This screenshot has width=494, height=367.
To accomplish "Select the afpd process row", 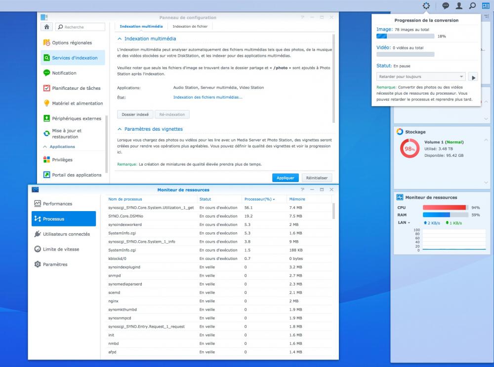I will (219, 352).
